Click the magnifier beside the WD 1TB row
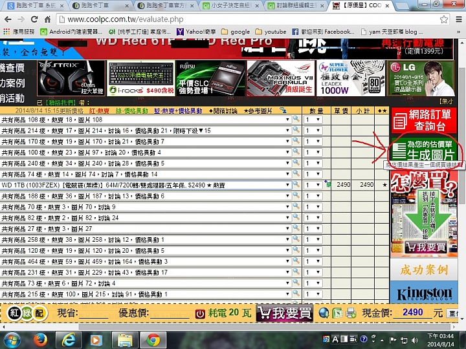Screen dimensions: 466x349 pos(296,185)
